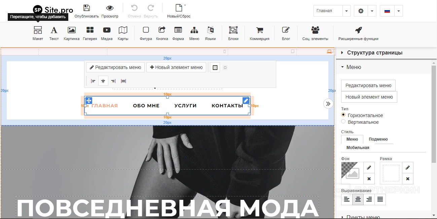Switch to Меню style tab
This screenshot has height=219, width=437.
[352, 139]
